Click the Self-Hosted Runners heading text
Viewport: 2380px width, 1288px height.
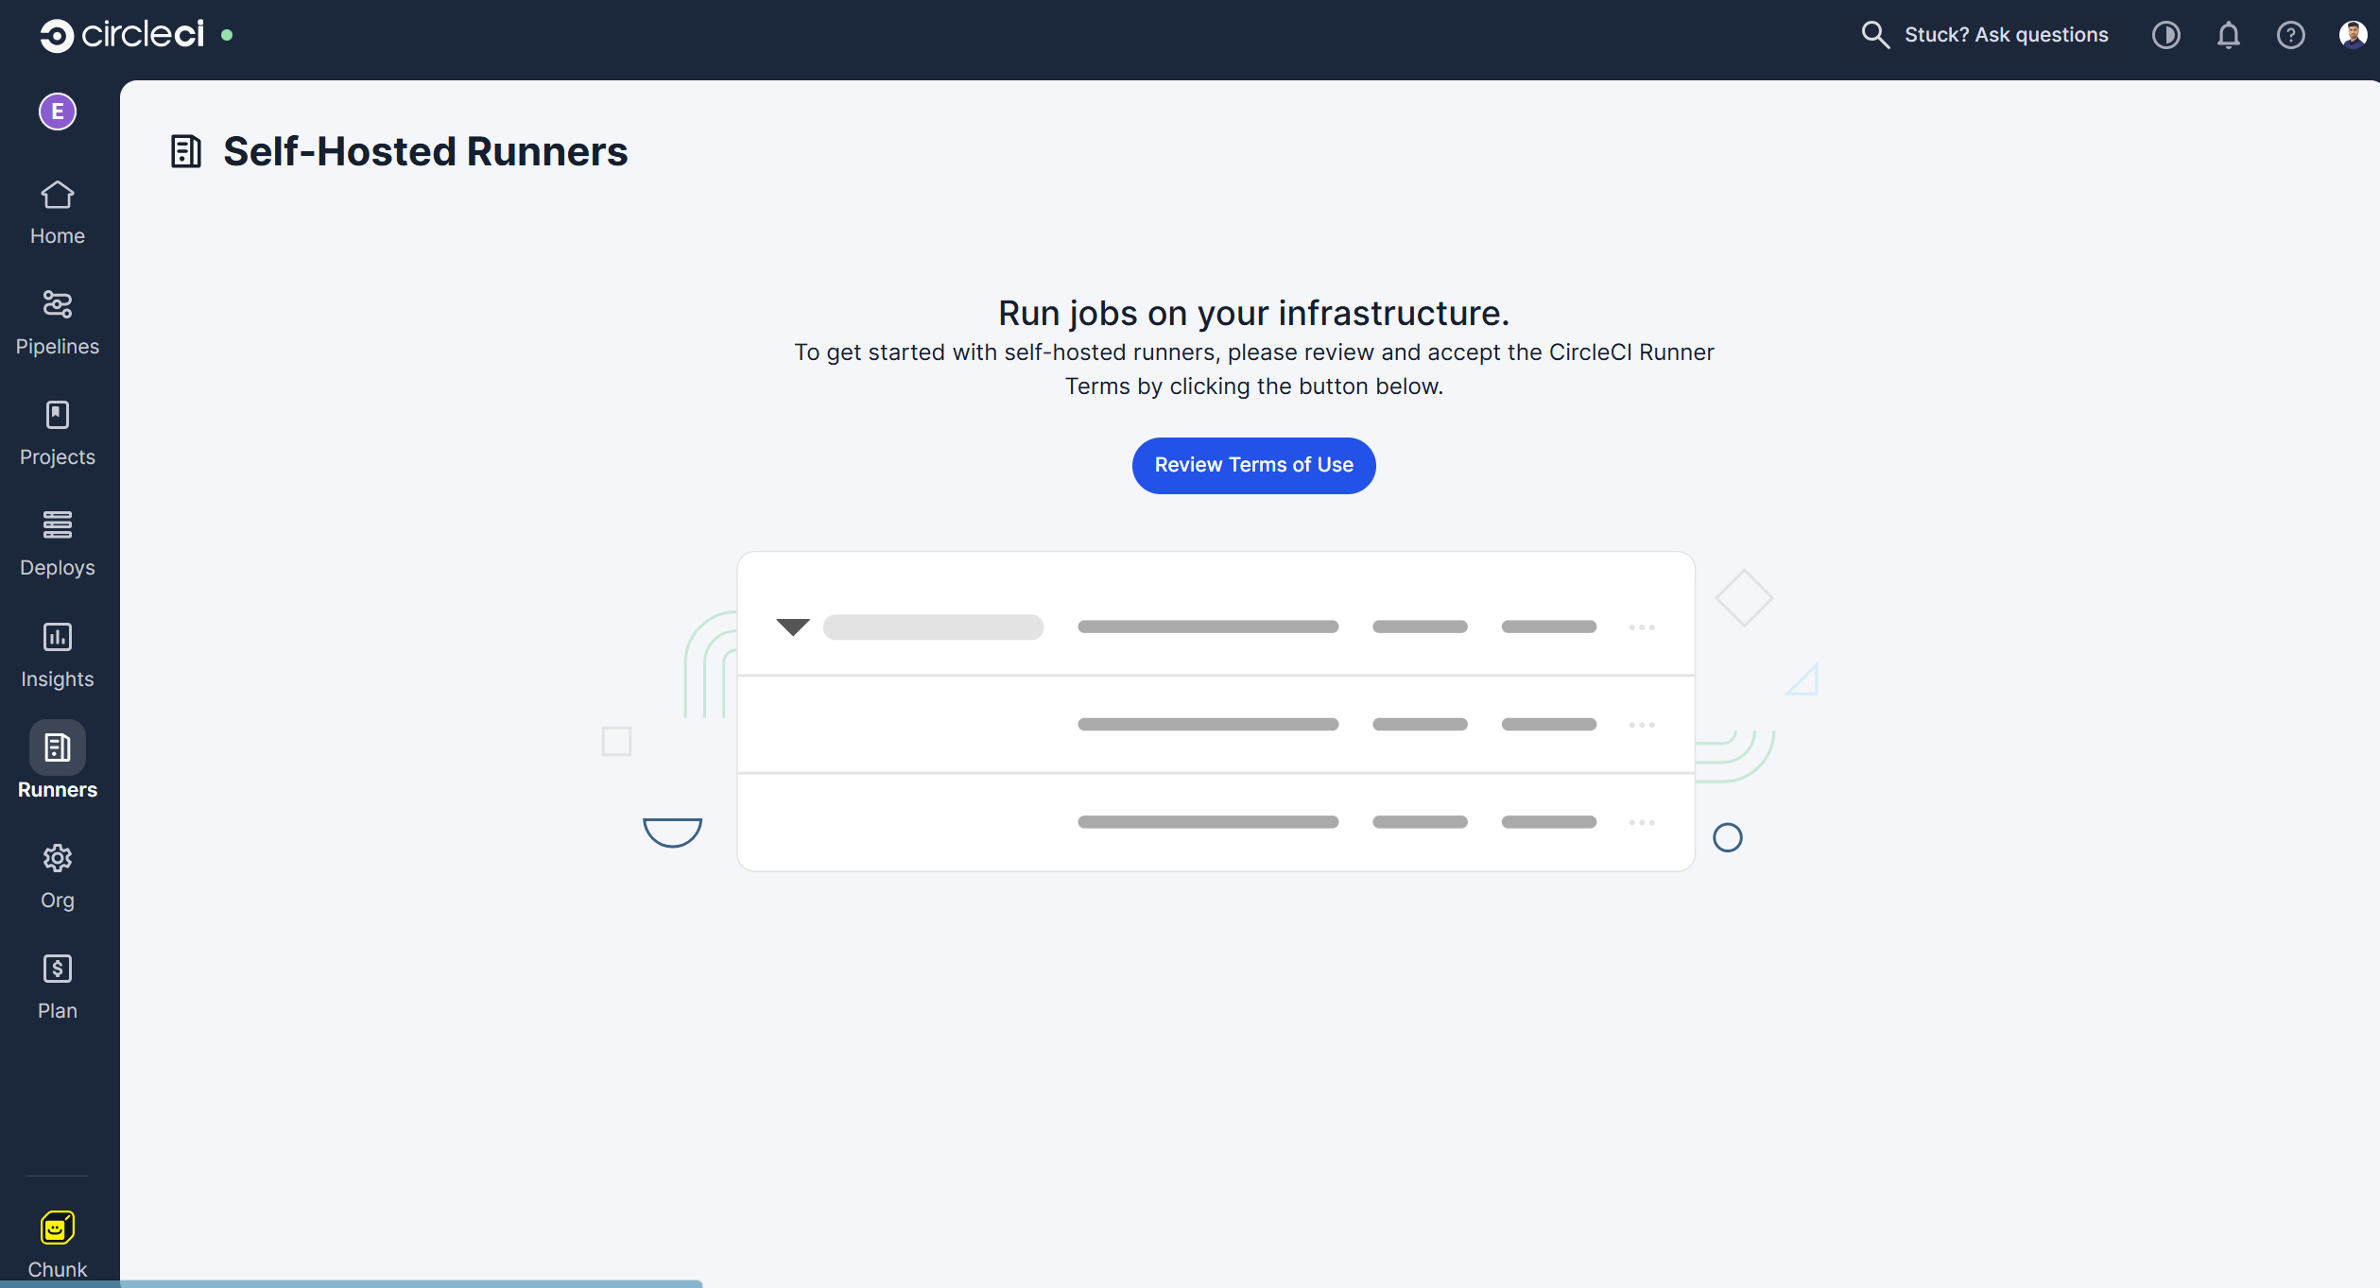[x=425, y=151]
